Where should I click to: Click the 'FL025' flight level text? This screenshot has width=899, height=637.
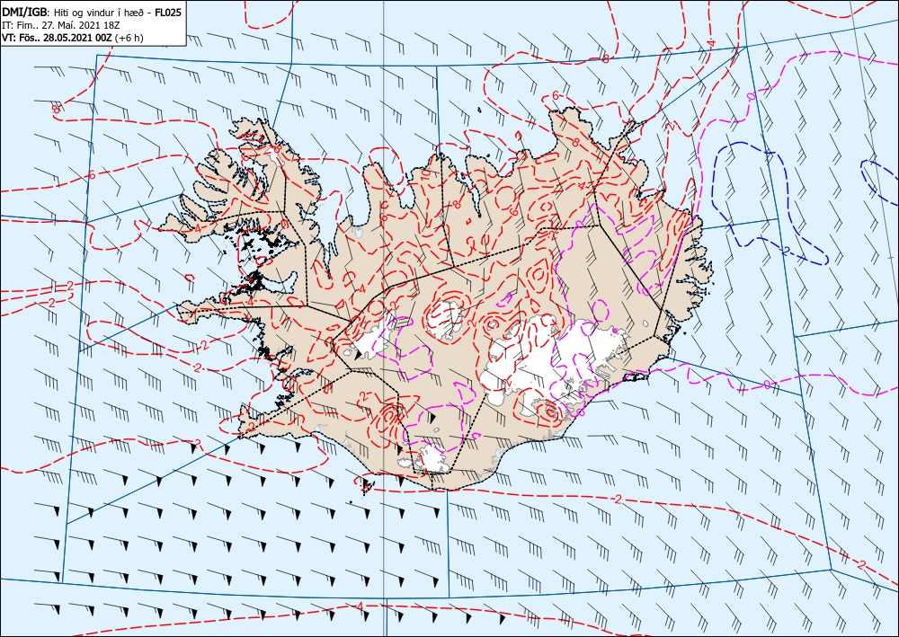pos(168,13)
